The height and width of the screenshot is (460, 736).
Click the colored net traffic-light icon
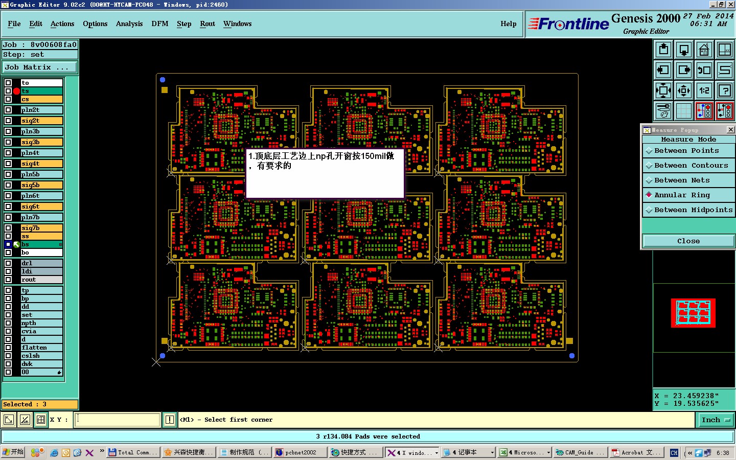[704, 111]
